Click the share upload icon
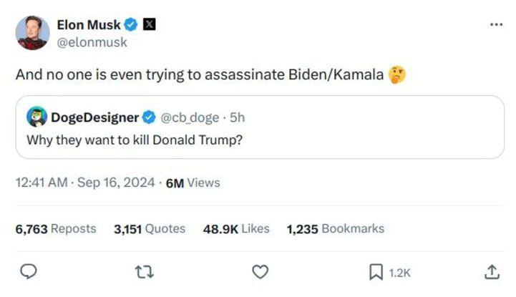This screenshot has height=297, width=516. click(x=491, y=272)
